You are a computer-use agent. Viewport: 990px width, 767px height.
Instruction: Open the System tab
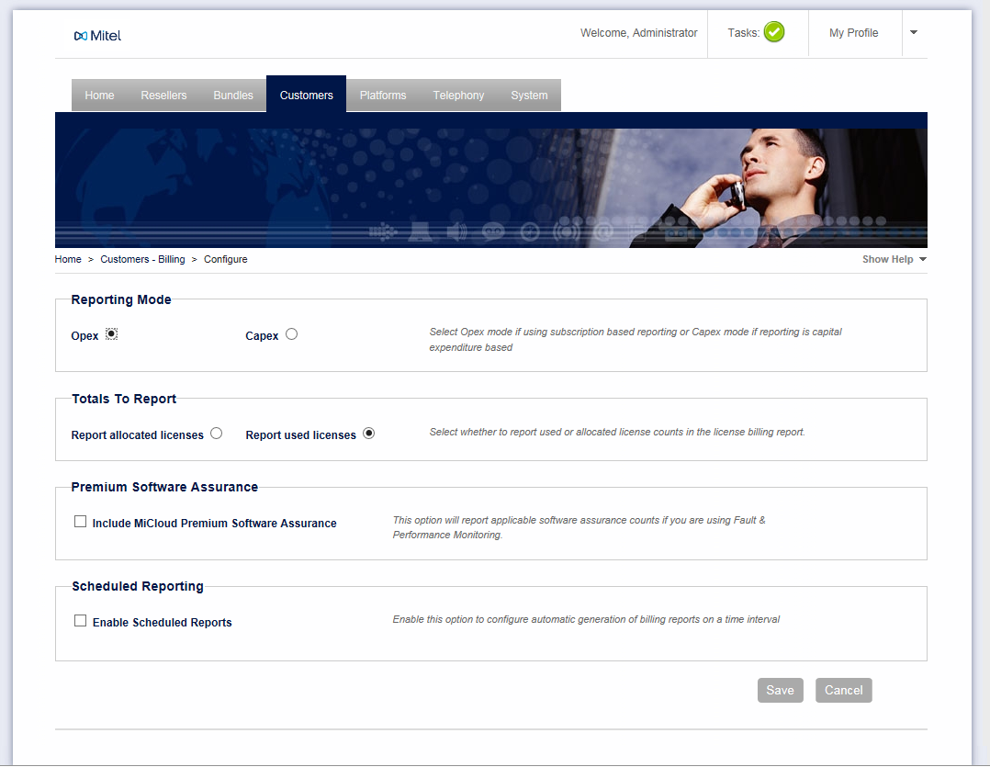[529, 96]
